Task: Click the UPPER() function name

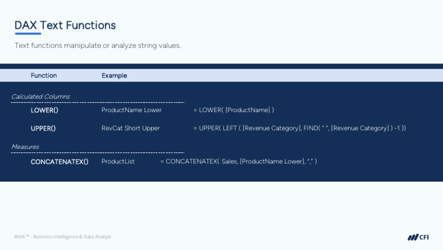Action: click(x=43, y=128)
